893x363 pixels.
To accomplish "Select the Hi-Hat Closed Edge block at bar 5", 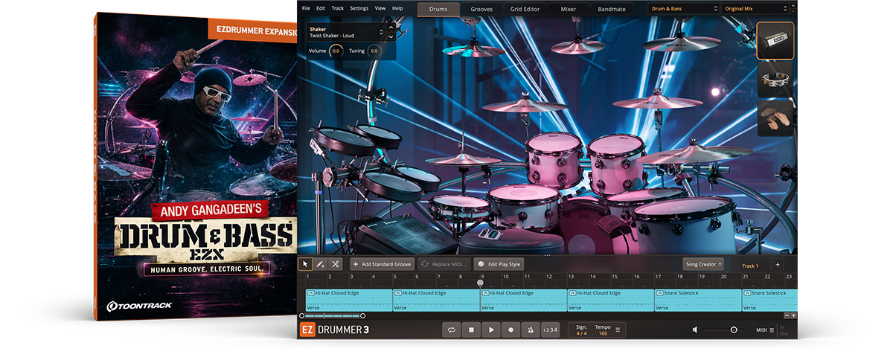I will click(436, 300).
